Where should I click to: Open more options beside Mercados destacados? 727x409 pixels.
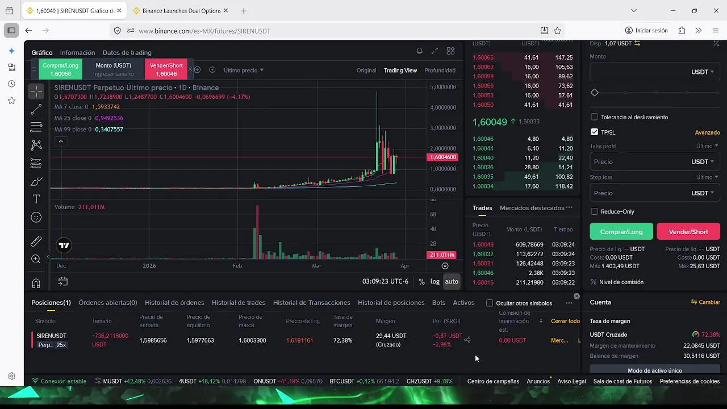[x=569, y=208]
